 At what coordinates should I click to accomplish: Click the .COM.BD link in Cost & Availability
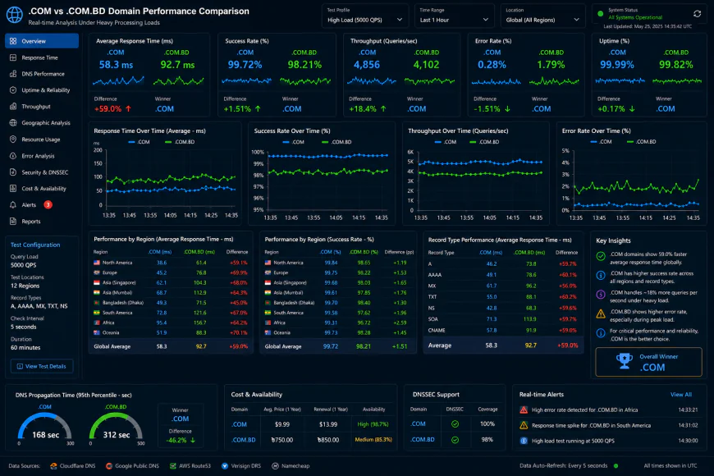tap(244, 440)
